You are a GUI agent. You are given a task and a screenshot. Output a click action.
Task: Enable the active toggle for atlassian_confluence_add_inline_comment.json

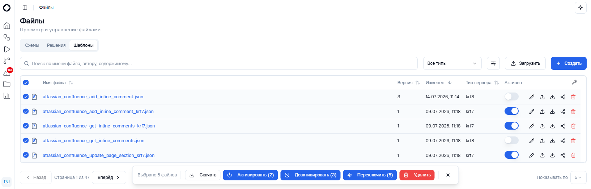click(511, 96)
